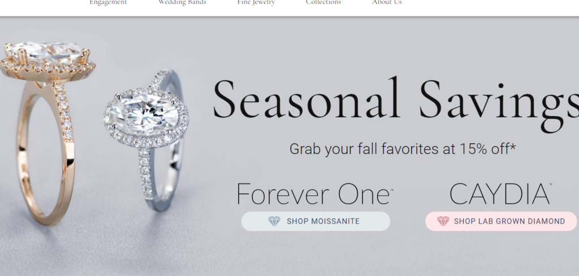
Task: Select the Fine Jewelry menu item
Action: 256,2
